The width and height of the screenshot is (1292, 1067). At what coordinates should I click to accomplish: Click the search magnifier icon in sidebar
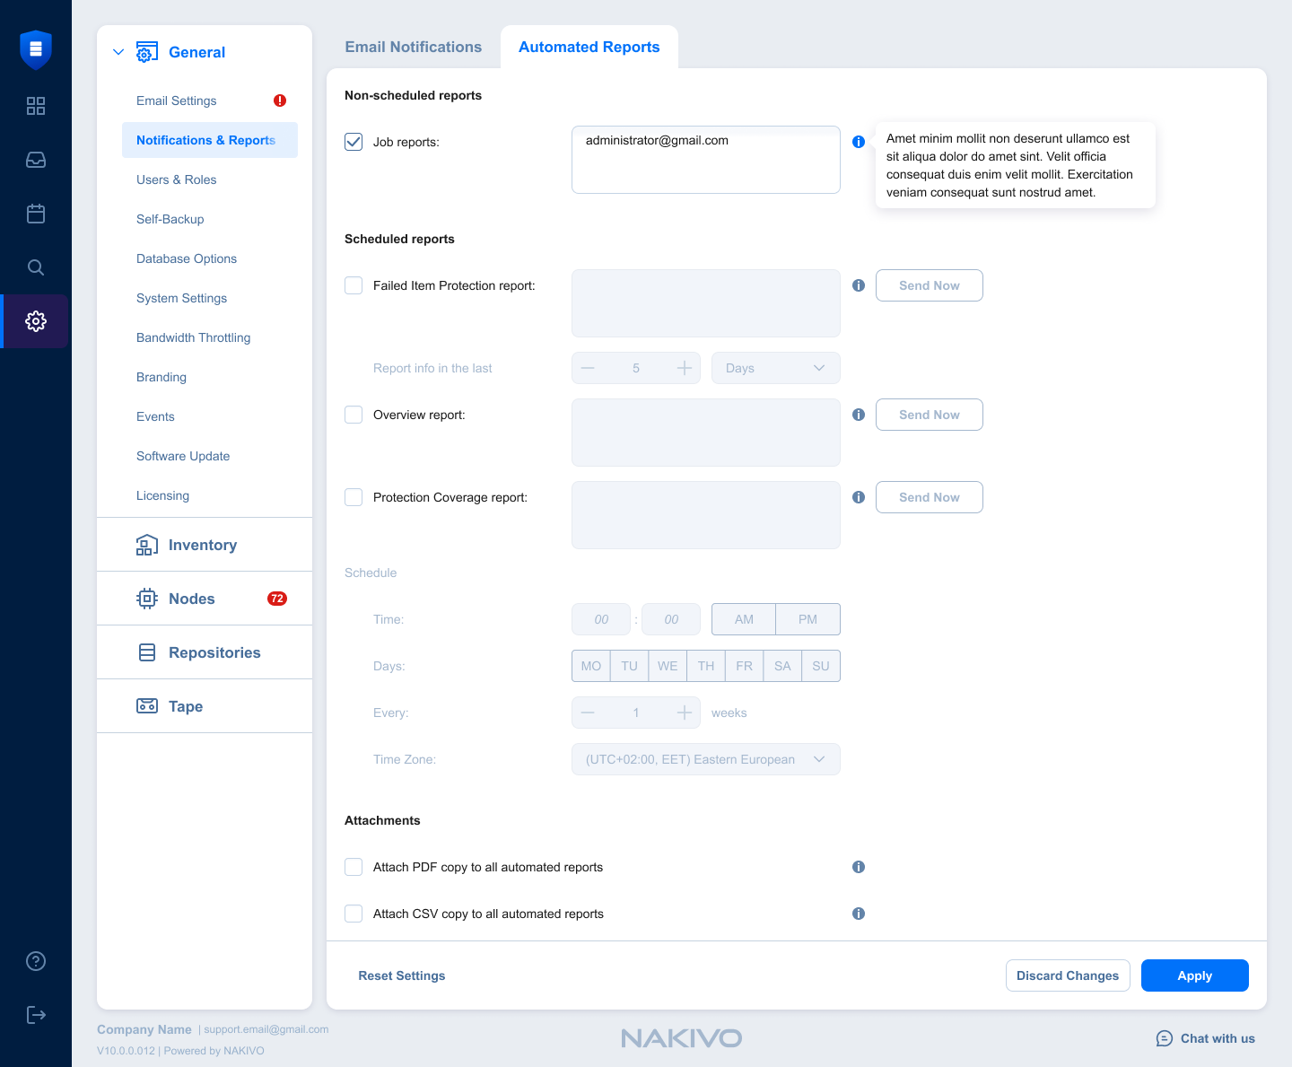(x=36, y=267)
